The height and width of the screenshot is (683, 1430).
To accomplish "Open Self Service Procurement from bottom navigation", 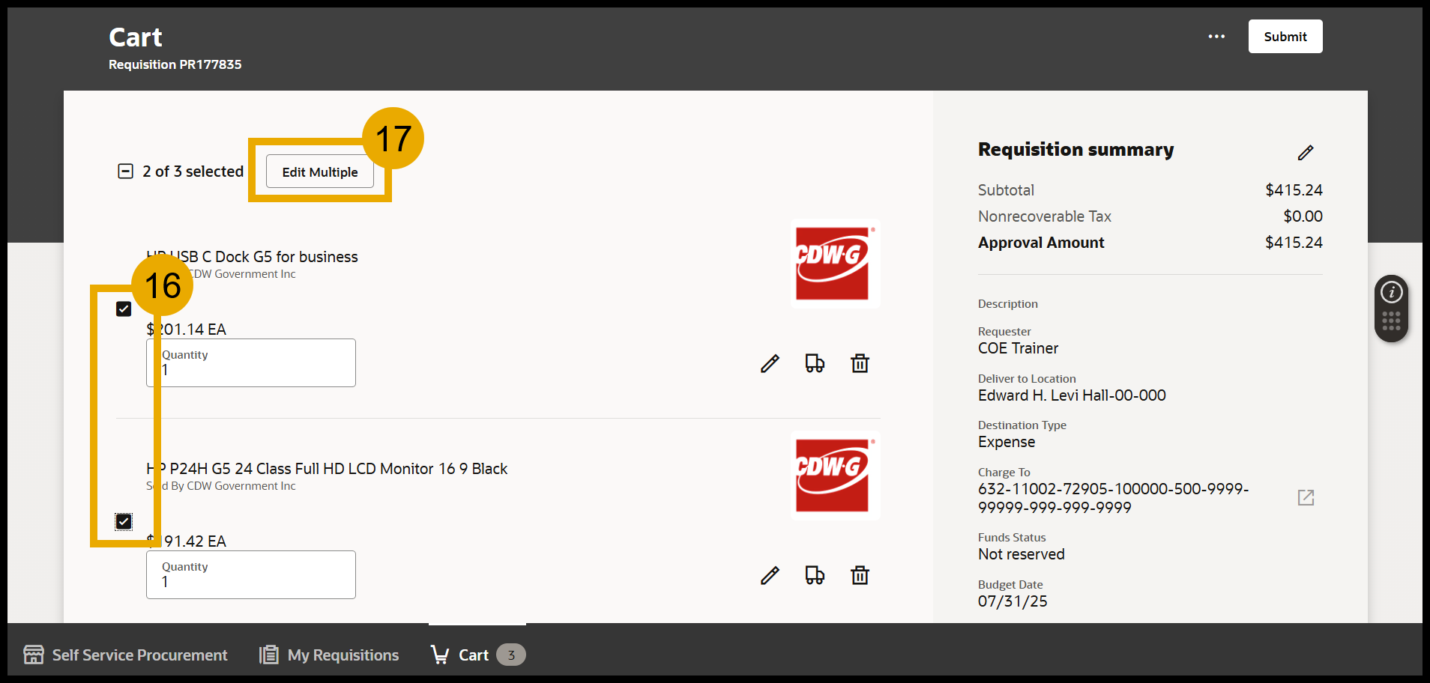I will [x=125, y=655].
